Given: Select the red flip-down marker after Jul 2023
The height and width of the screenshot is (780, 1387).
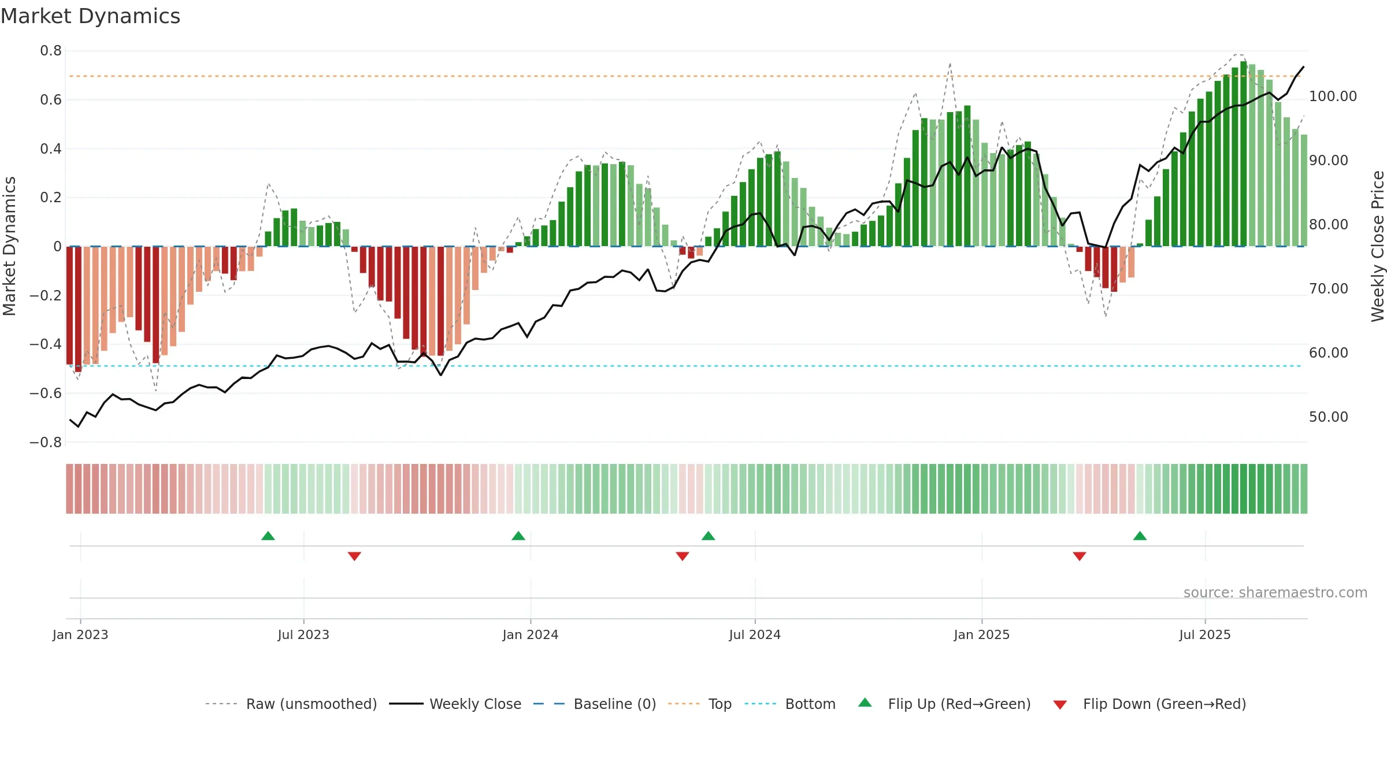Looking at the screenshot, I should [354, 556].
